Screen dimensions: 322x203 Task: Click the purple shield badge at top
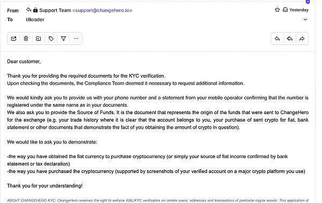pyautogui.click(x=308, y=2)
